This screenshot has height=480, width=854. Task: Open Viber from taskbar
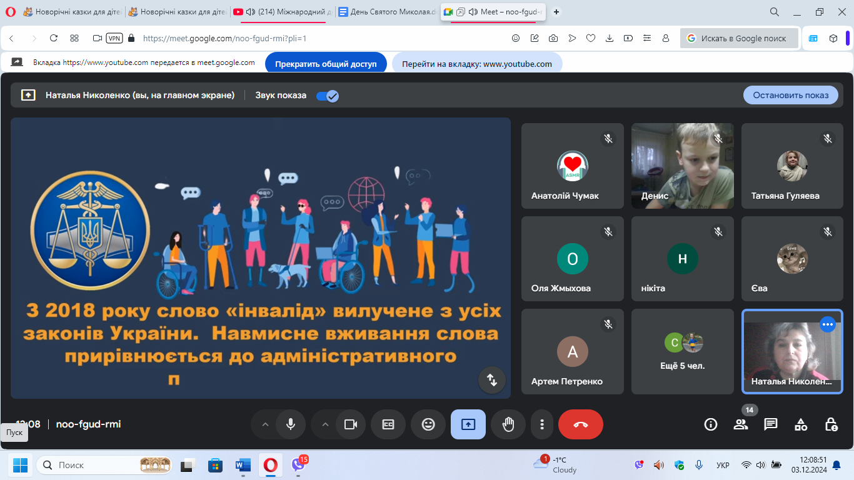[x=298, y=465]
